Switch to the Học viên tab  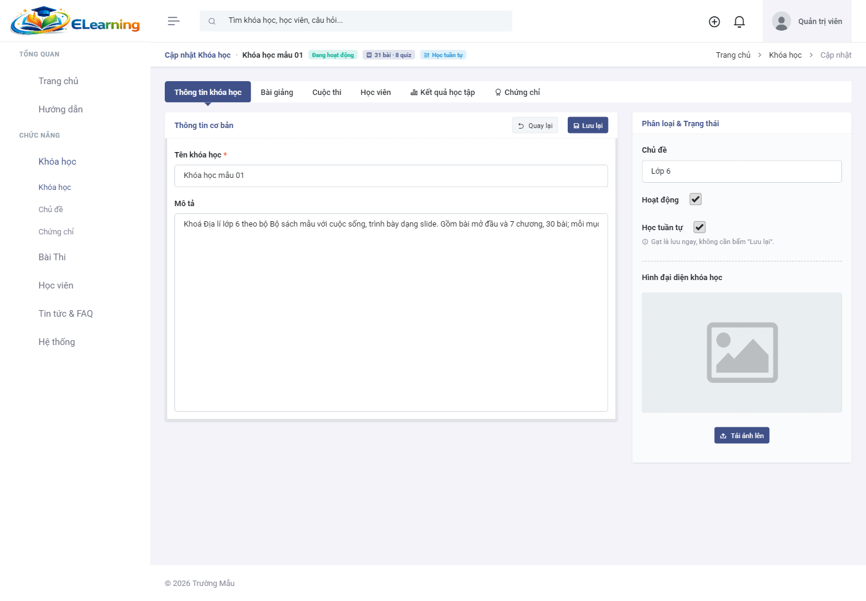pos(376,92)
